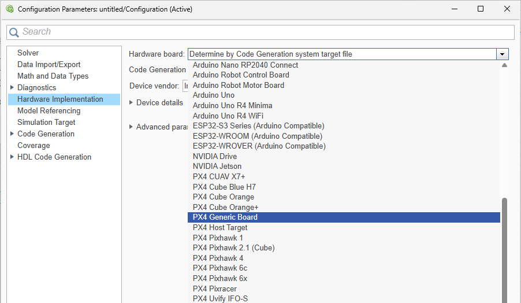Open the Hardware board dropdown arrow

pos(503,54)
